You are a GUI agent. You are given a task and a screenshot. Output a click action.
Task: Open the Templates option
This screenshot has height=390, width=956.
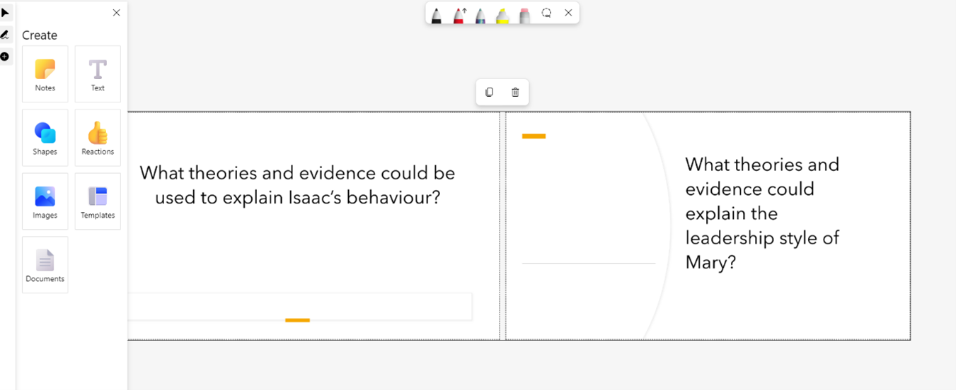tap(98, 201)
